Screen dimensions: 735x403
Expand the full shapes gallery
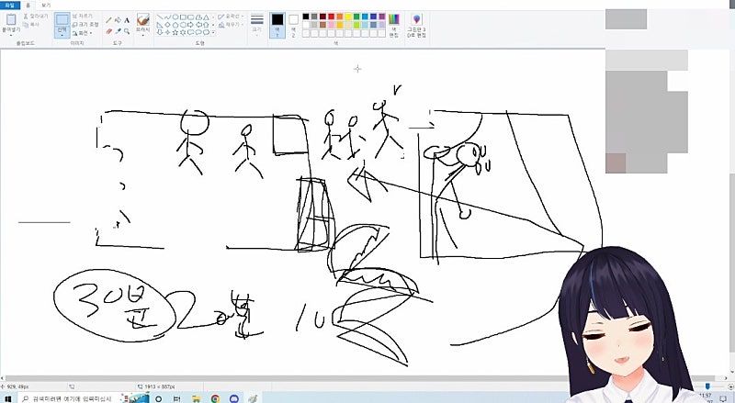tap(213, 33)
